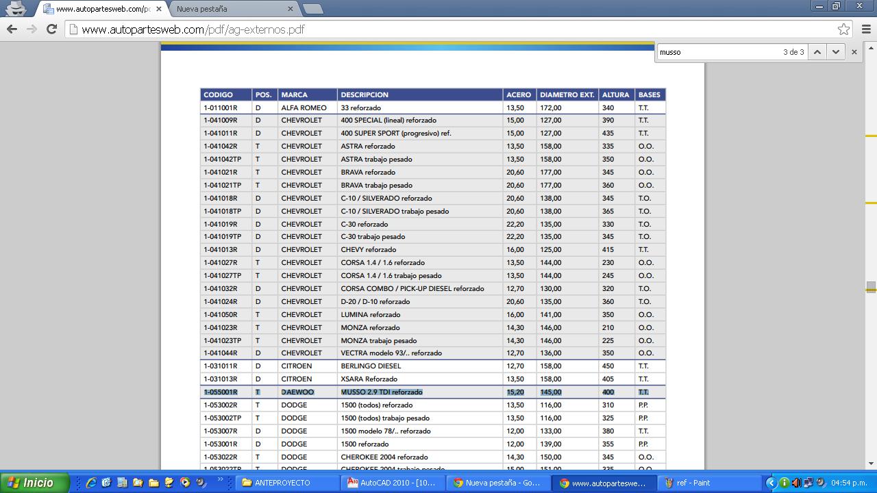Jump to next 'musso' search result
Image resolution: width=877 pixels, height=493 pixels.
click(835, 52)
